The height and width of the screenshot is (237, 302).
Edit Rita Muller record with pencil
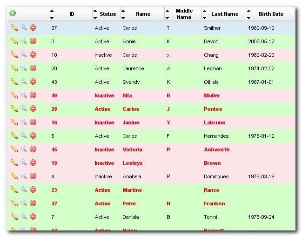click(14, 95)
